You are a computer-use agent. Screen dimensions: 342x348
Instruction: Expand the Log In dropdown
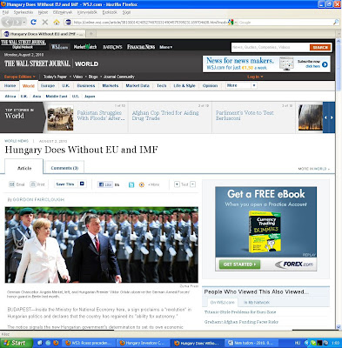[255, 77]
